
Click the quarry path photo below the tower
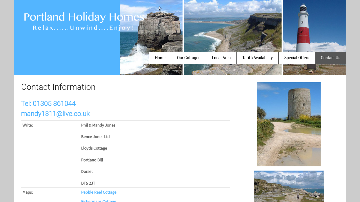289,186
